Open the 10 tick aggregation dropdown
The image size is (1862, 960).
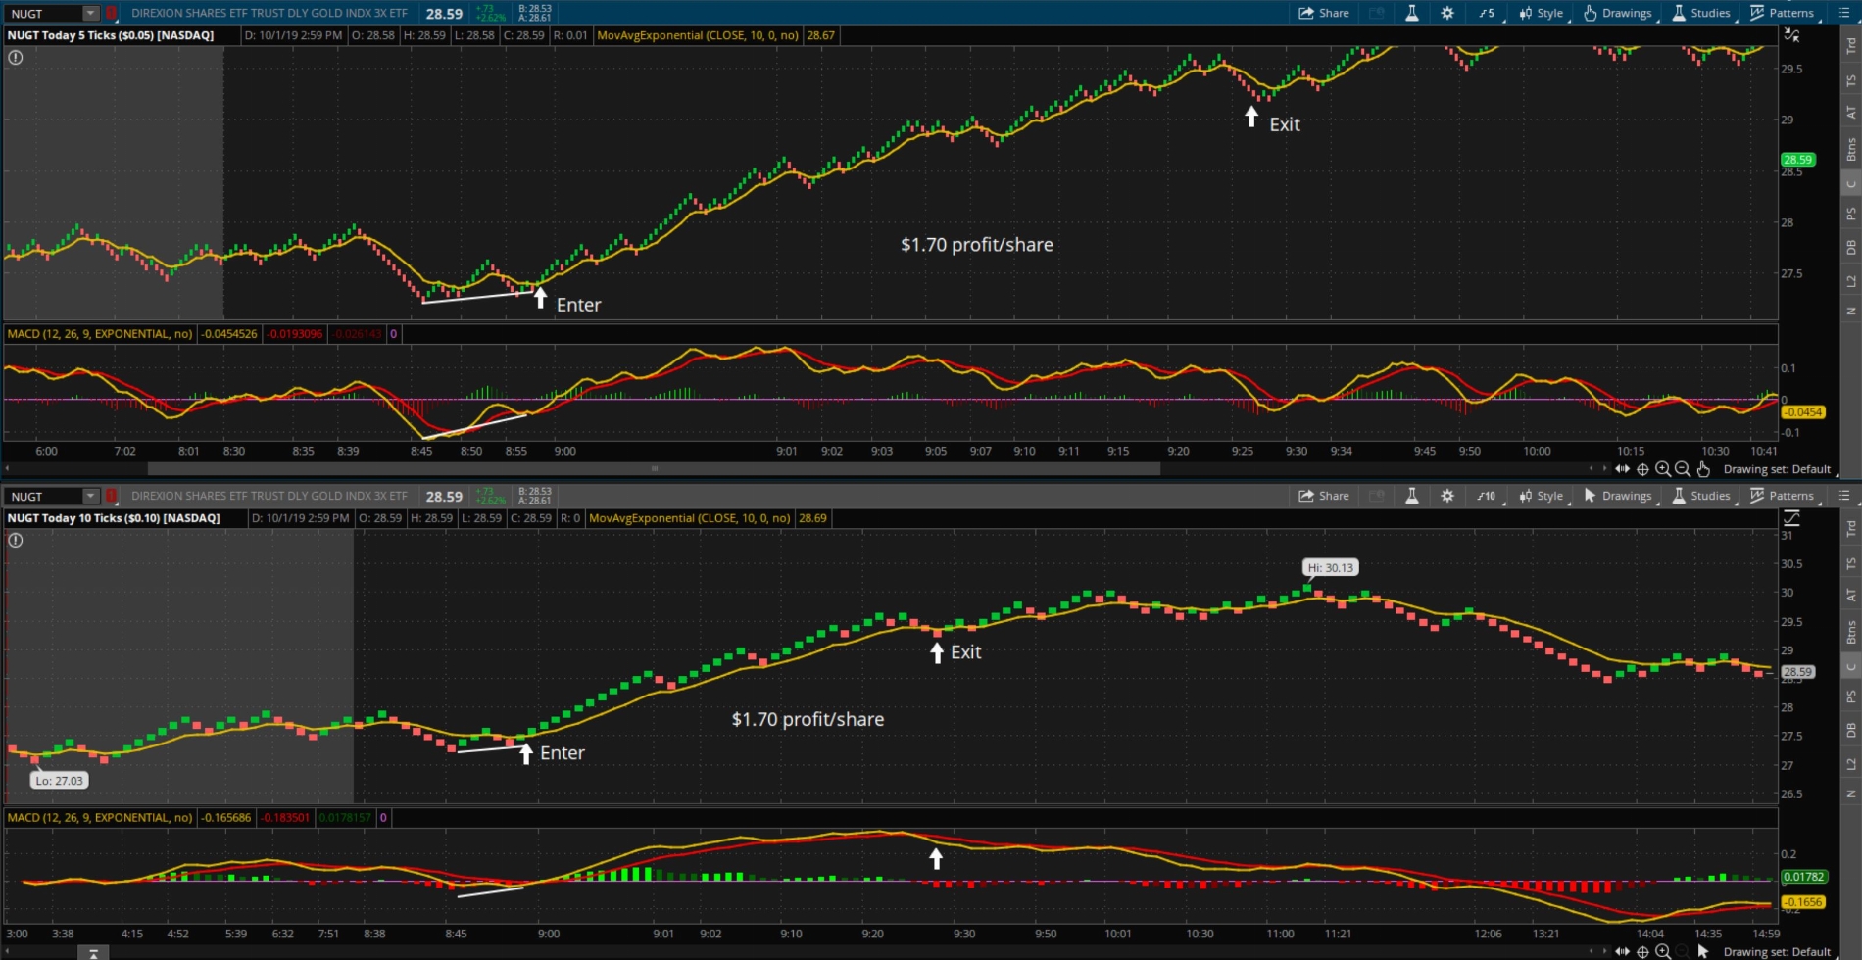point(1487,496)
